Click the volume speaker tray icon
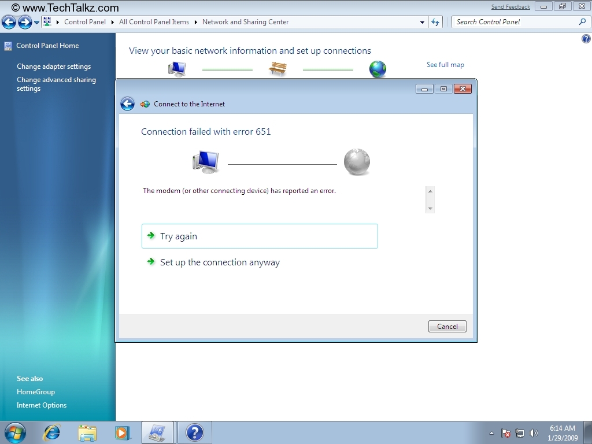Viewport: 592px width, 444px height. 533,433
